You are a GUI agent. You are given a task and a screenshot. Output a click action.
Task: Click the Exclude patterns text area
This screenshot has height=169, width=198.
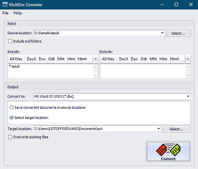143,71
